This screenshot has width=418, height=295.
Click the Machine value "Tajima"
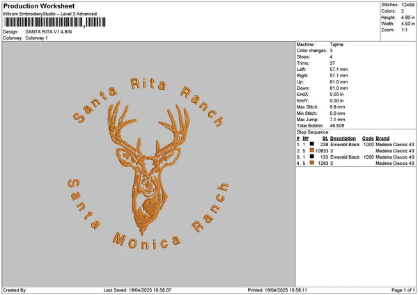pos(336,45)
